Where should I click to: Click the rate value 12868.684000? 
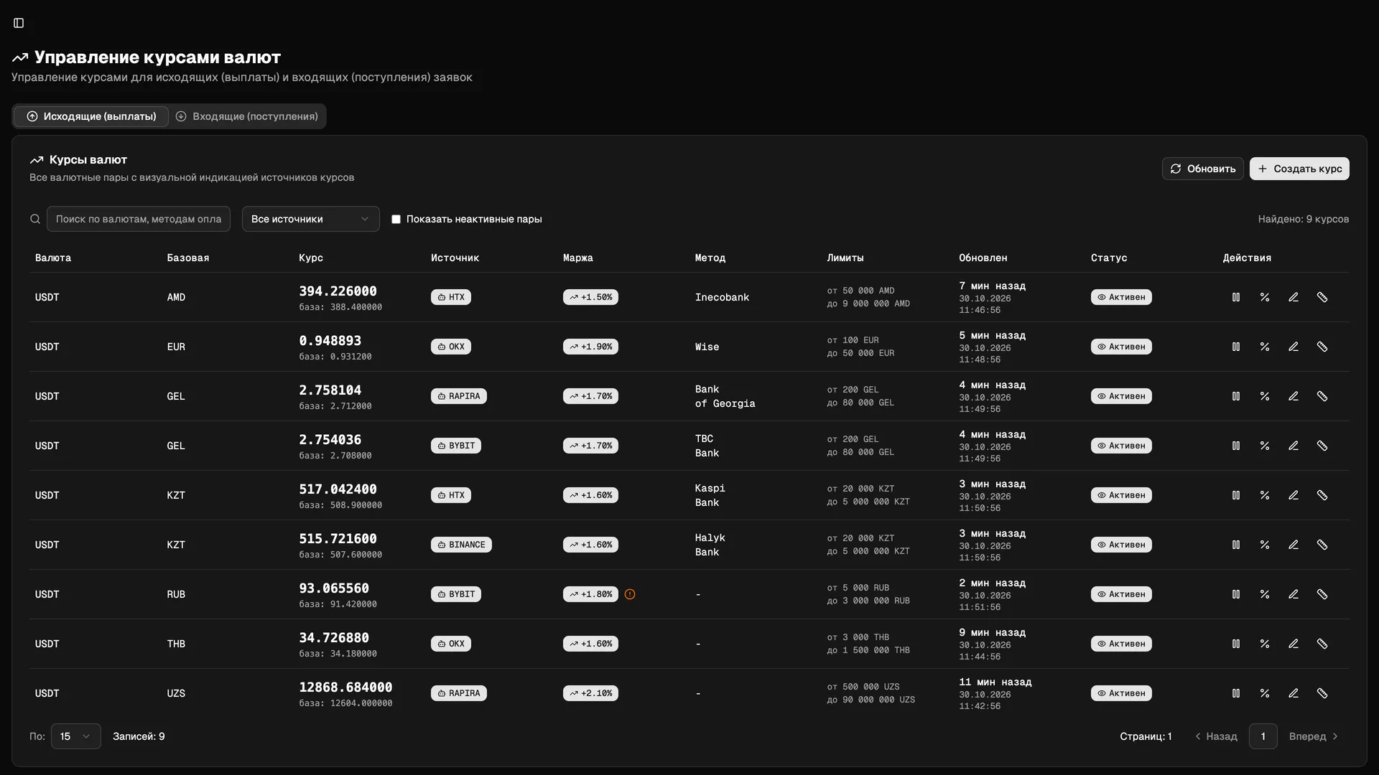point(345,687)
